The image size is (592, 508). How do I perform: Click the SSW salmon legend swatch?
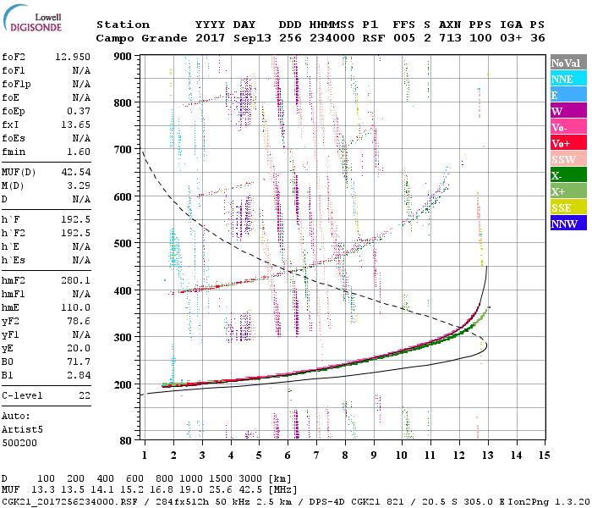click(568, 159)
